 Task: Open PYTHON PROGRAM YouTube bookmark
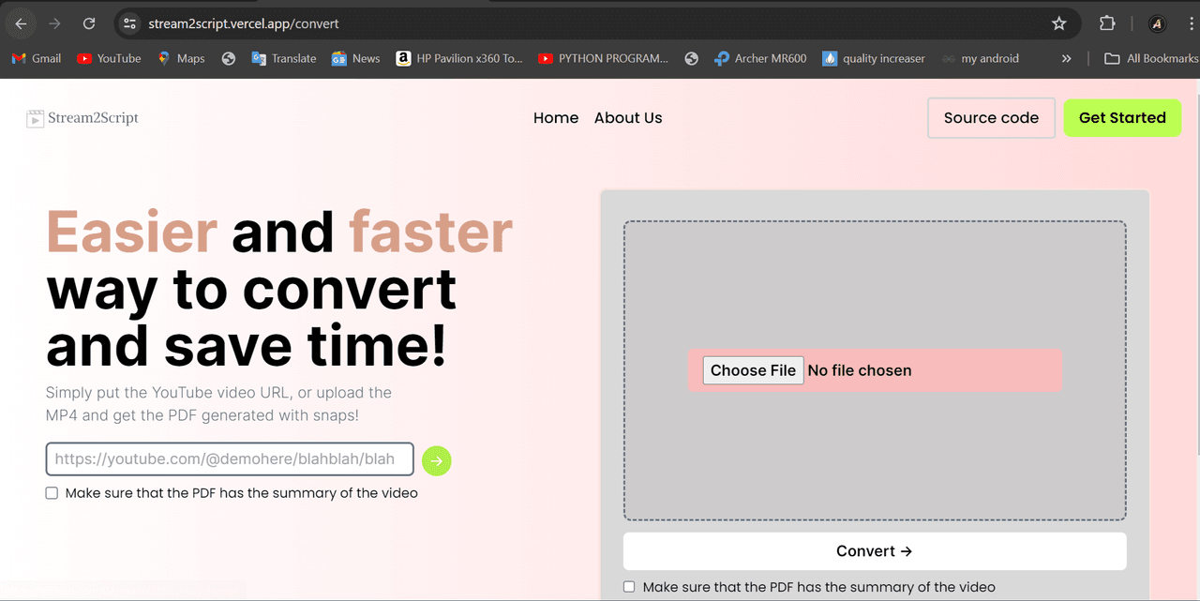[604, 58]
